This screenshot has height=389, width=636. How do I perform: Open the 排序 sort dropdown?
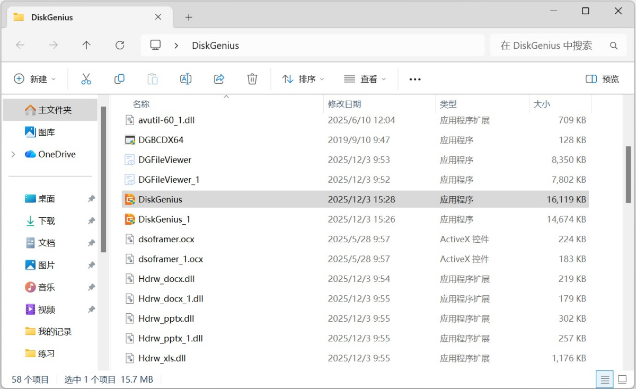tap(303, 79)
